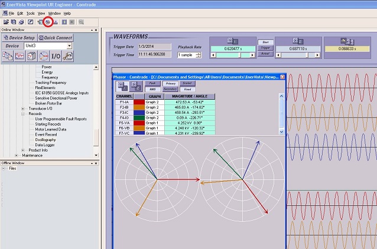Select the Start reference toggle
Viewport: 377px width, 249px height.
coord(265,42)
